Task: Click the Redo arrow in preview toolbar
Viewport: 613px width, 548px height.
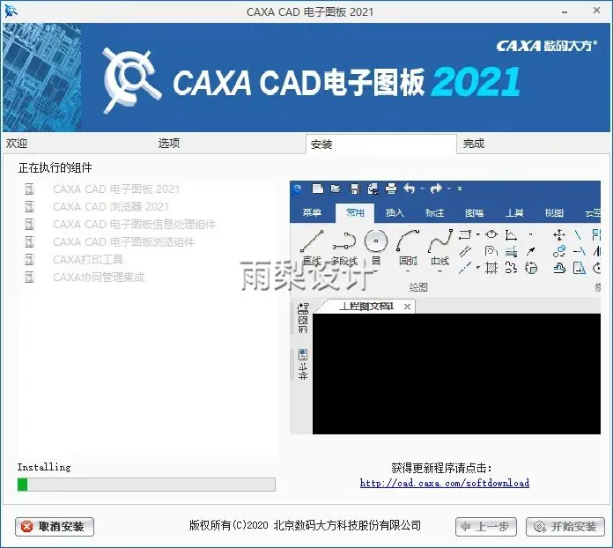Action: [x=436, y=189]
